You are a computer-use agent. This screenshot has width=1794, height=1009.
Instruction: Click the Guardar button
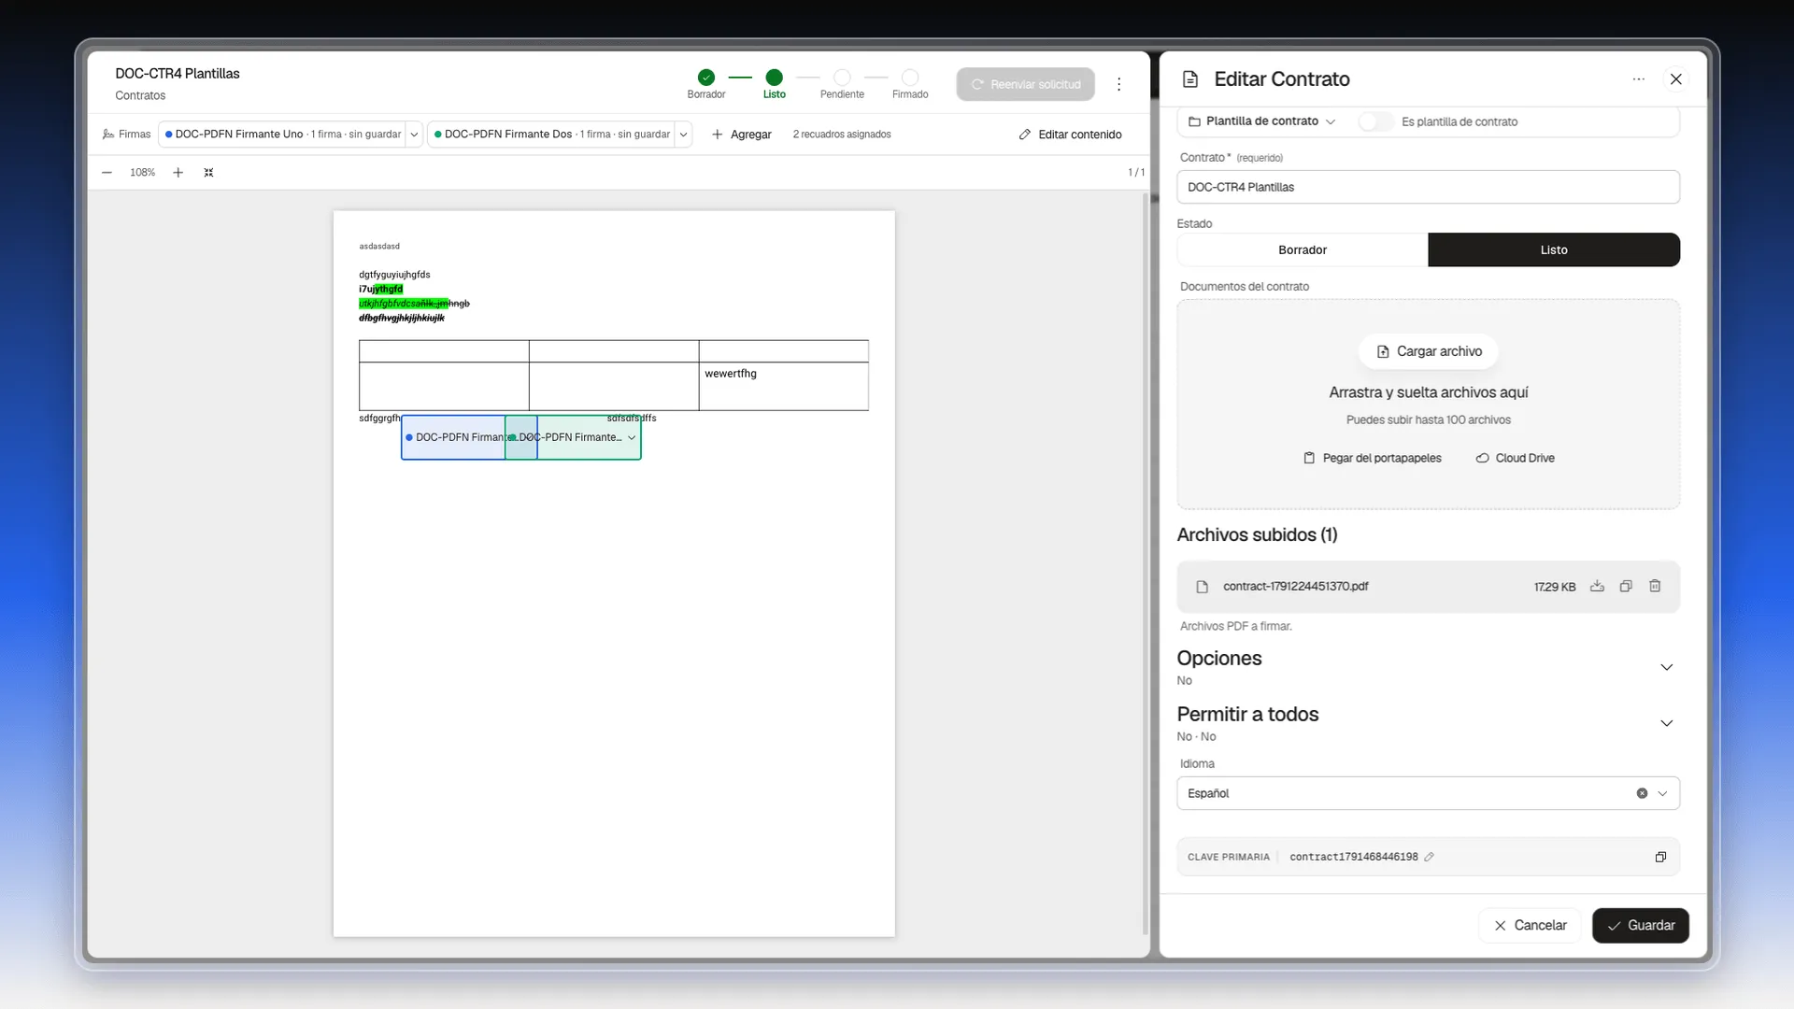[1640, 925]
